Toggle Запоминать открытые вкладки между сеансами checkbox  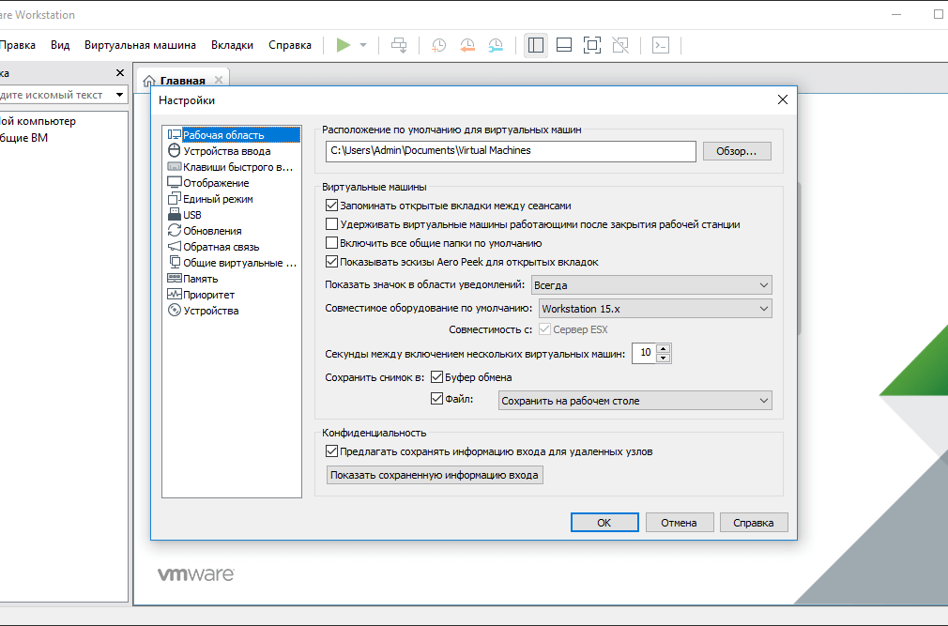click(x=331, y=206)
